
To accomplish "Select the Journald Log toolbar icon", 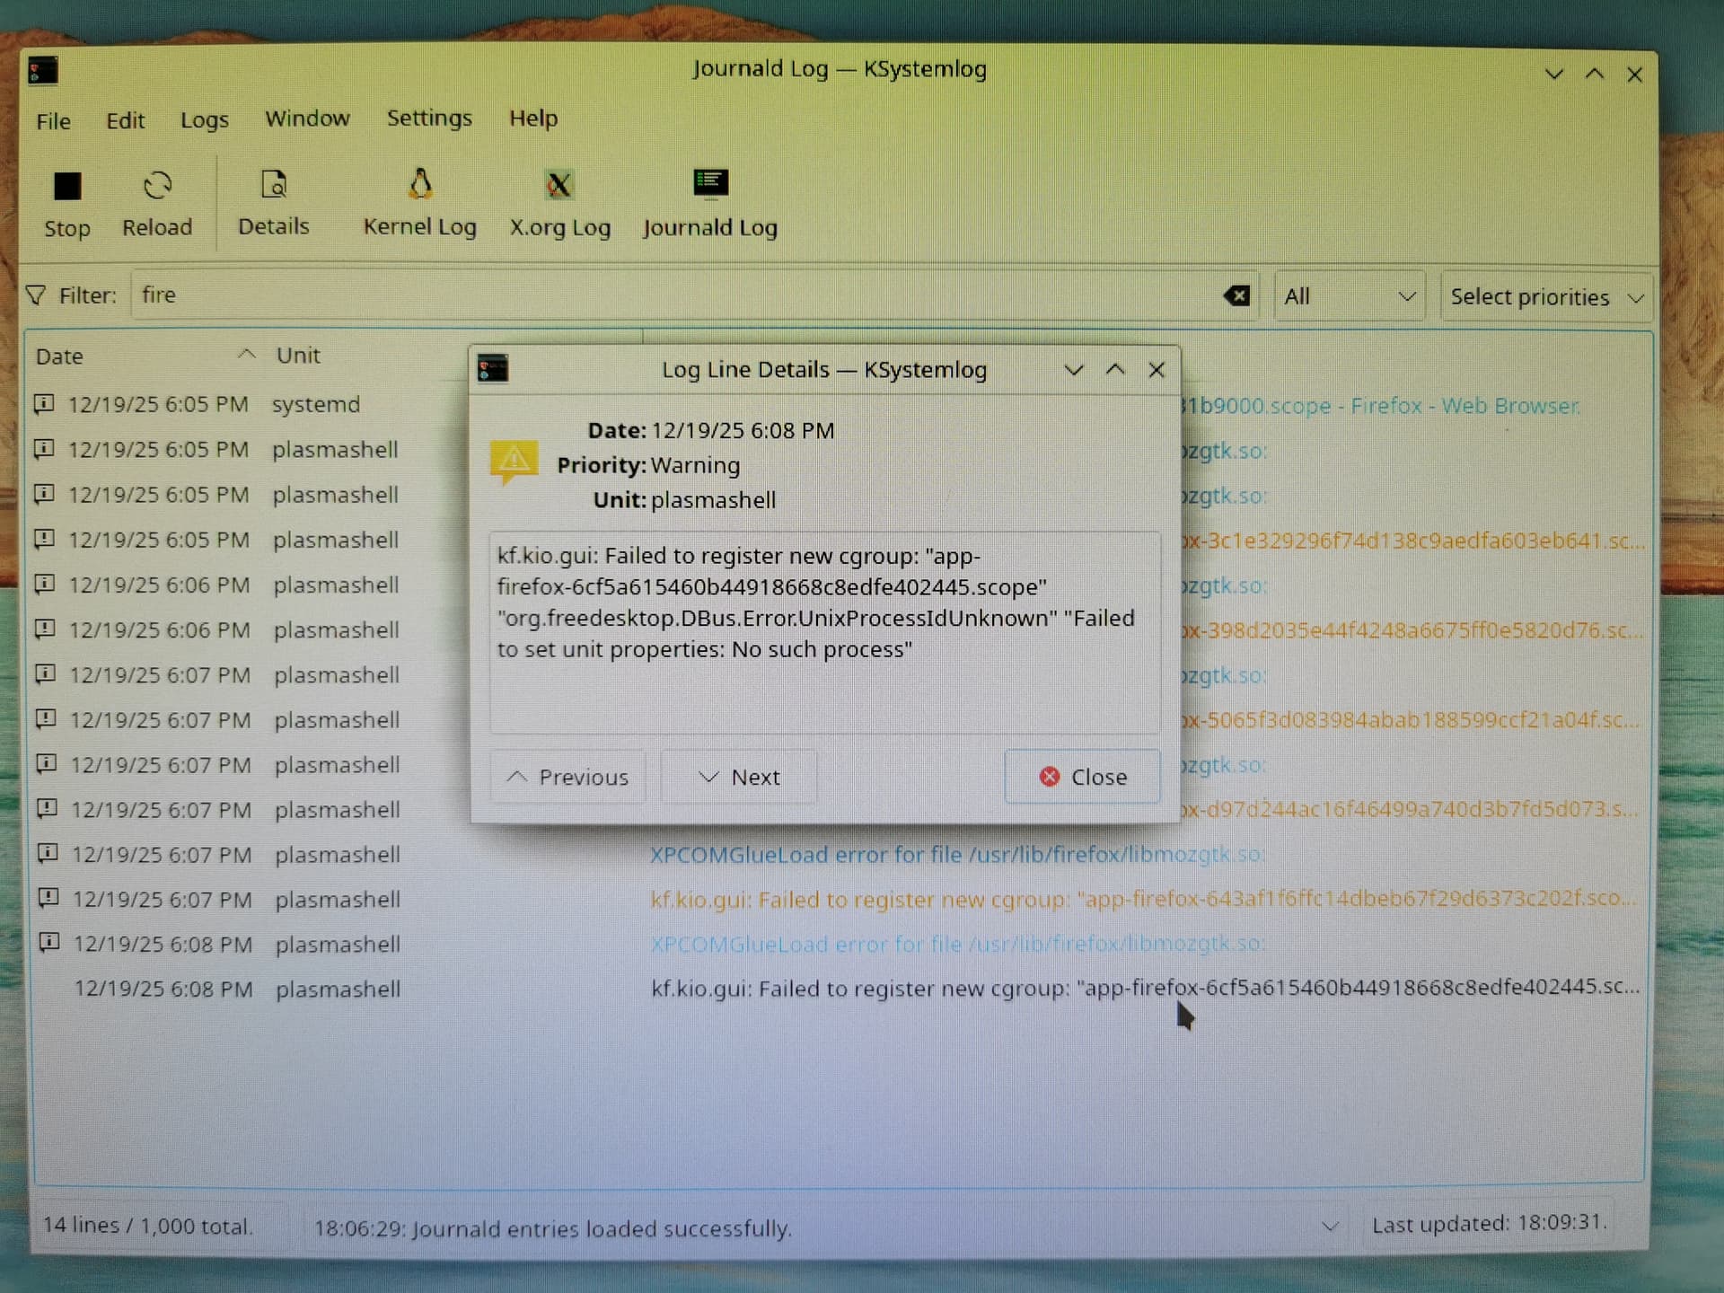I will click(x=710, y=183).
